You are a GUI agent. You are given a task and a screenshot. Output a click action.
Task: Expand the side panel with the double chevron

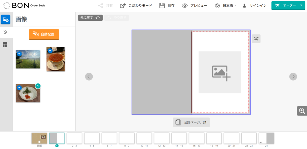point(5,32)
